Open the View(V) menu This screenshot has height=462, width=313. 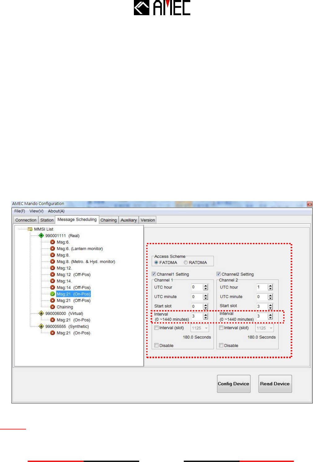click(x=37, y=211)
